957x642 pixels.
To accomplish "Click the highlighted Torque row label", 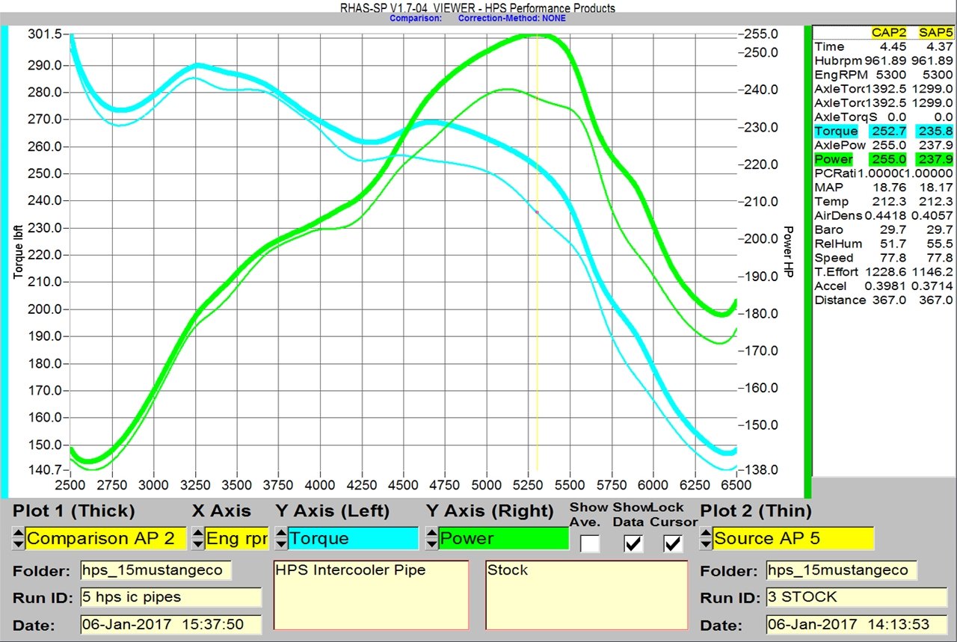I will click(x=836, y=131).
